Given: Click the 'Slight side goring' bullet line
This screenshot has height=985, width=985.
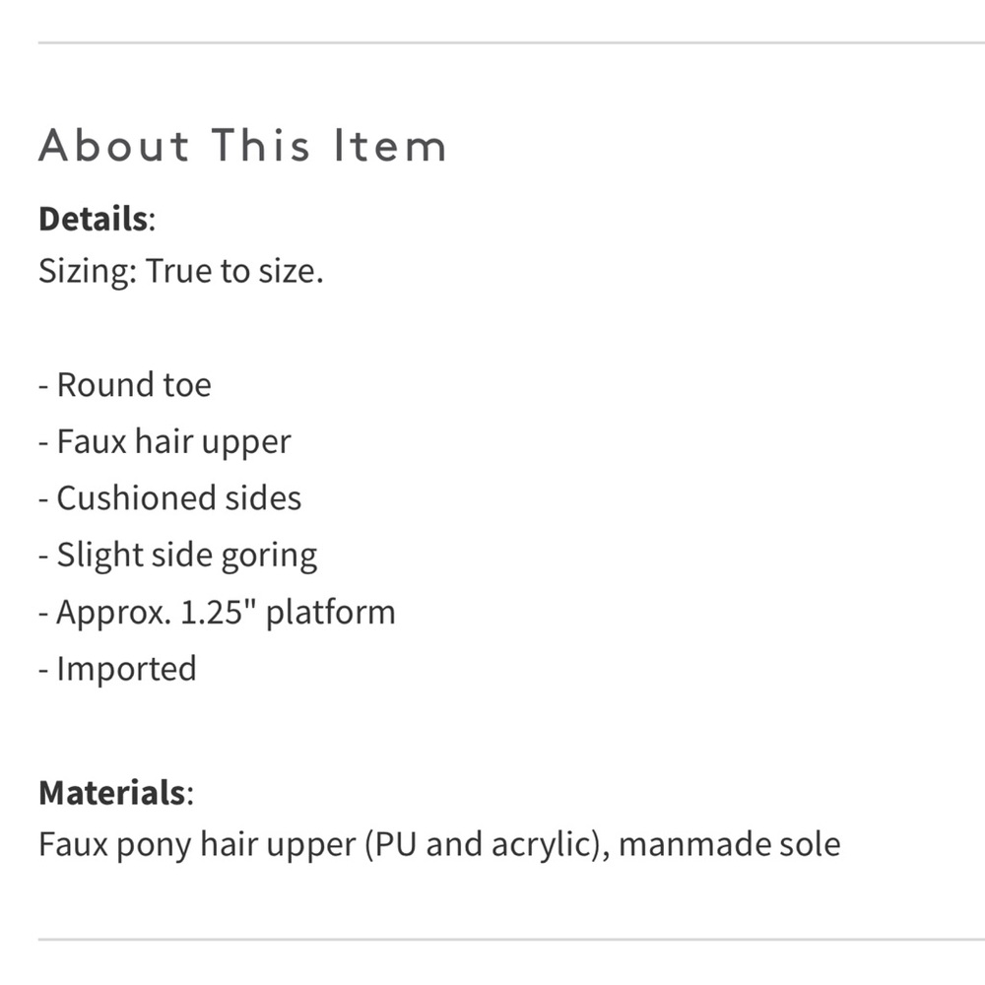Looking at the screenshot, I should click(178, 556).
